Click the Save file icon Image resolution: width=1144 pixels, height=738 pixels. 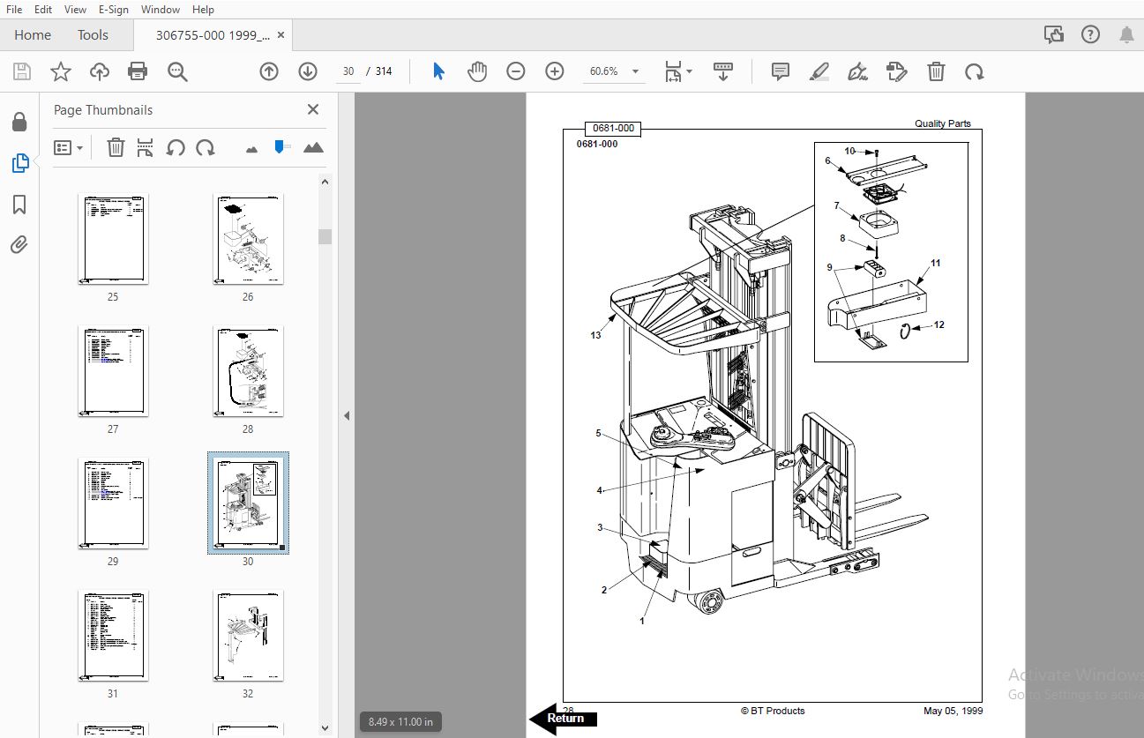coord(22,71)
